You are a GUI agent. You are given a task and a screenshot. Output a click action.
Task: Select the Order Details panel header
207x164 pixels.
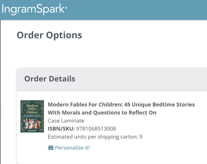click(x=50, y=79)
